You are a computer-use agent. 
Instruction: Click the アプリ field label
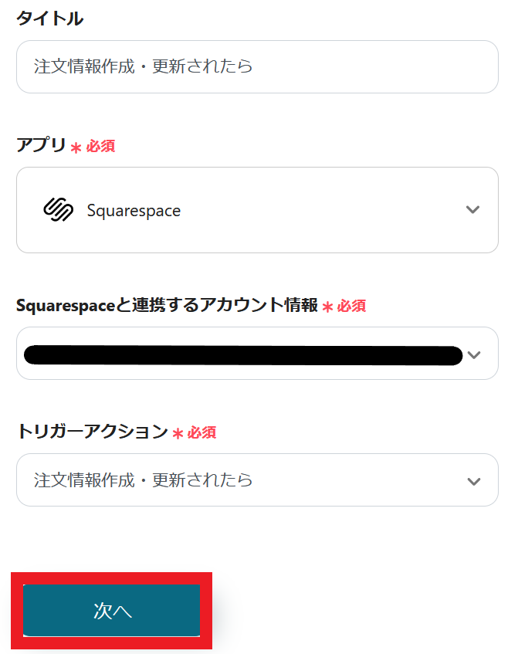pos(41,146)
